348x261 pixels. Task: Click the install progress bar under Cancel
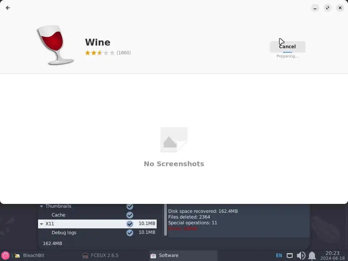pyautogui.click(x=288, y=52)
